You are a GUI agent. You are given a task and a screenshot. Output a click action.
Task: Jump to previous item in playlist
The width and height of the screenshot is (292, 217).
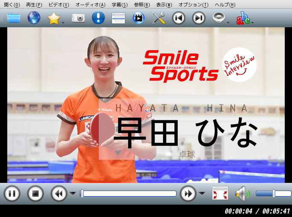(179, 18)
